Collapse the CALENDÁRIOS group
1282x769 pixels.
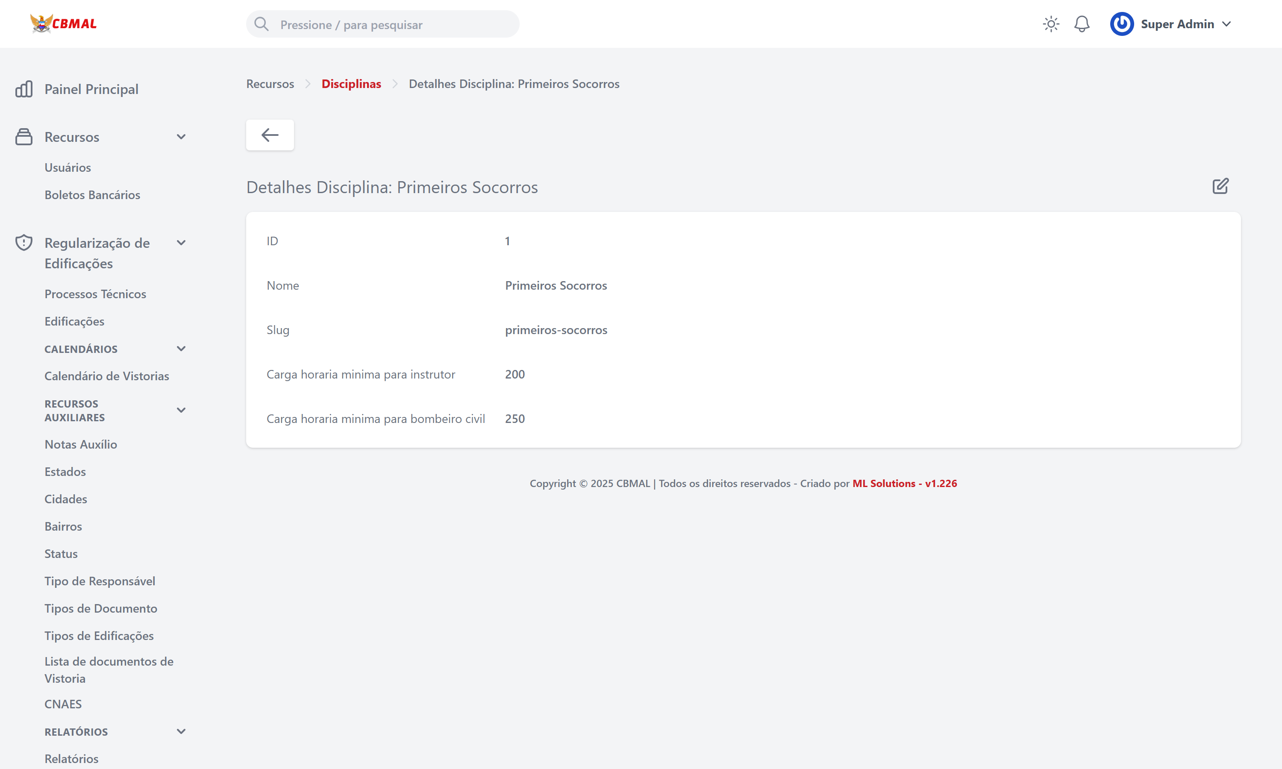tap(181, 349)
